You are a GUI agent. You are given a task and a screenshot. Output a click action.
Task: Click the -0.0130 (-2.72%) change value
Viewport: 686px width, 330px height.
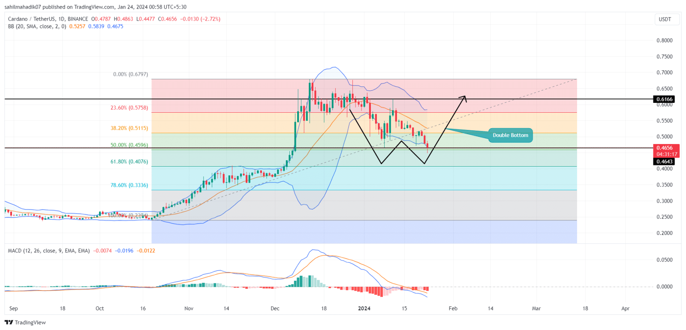[200, 19]
